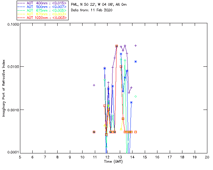Click the red AOT 1020nm legend entry
Image resolution: width=213 pixels, height=170 pixels.
coord(42,18)
